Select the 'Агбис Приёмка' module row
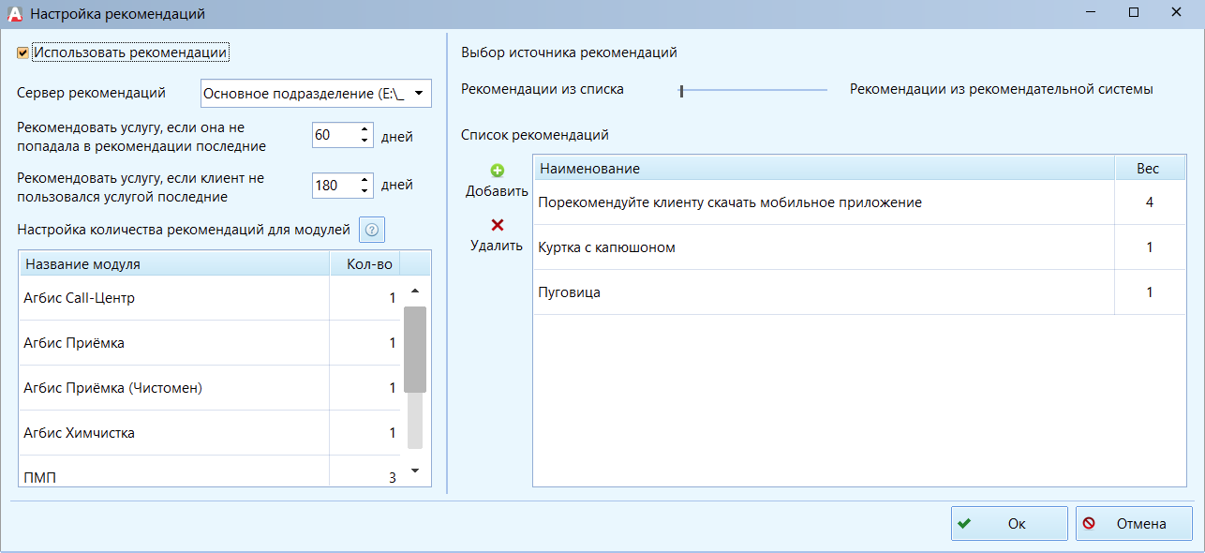Image resolution: width=1205 pixels, height=553 pixels. pyautogui.click(x=210, y=343)
